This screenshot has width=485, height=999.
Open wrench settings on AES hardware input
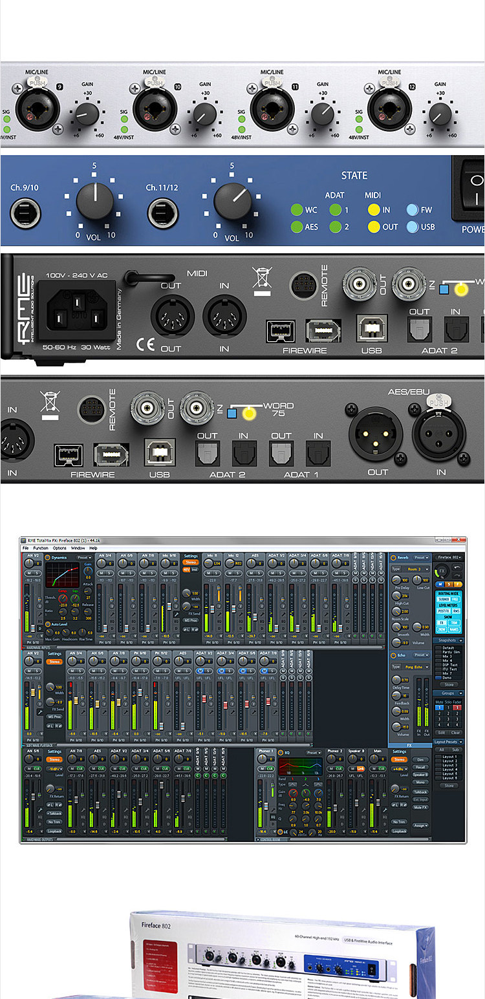pyautogui.click(x=262, y=614)
